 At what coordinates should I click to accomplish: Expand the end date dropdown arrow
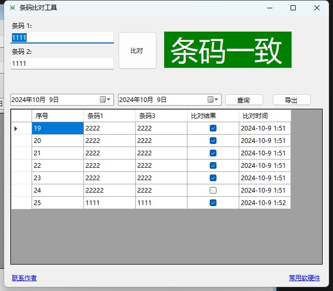(216, 99)
